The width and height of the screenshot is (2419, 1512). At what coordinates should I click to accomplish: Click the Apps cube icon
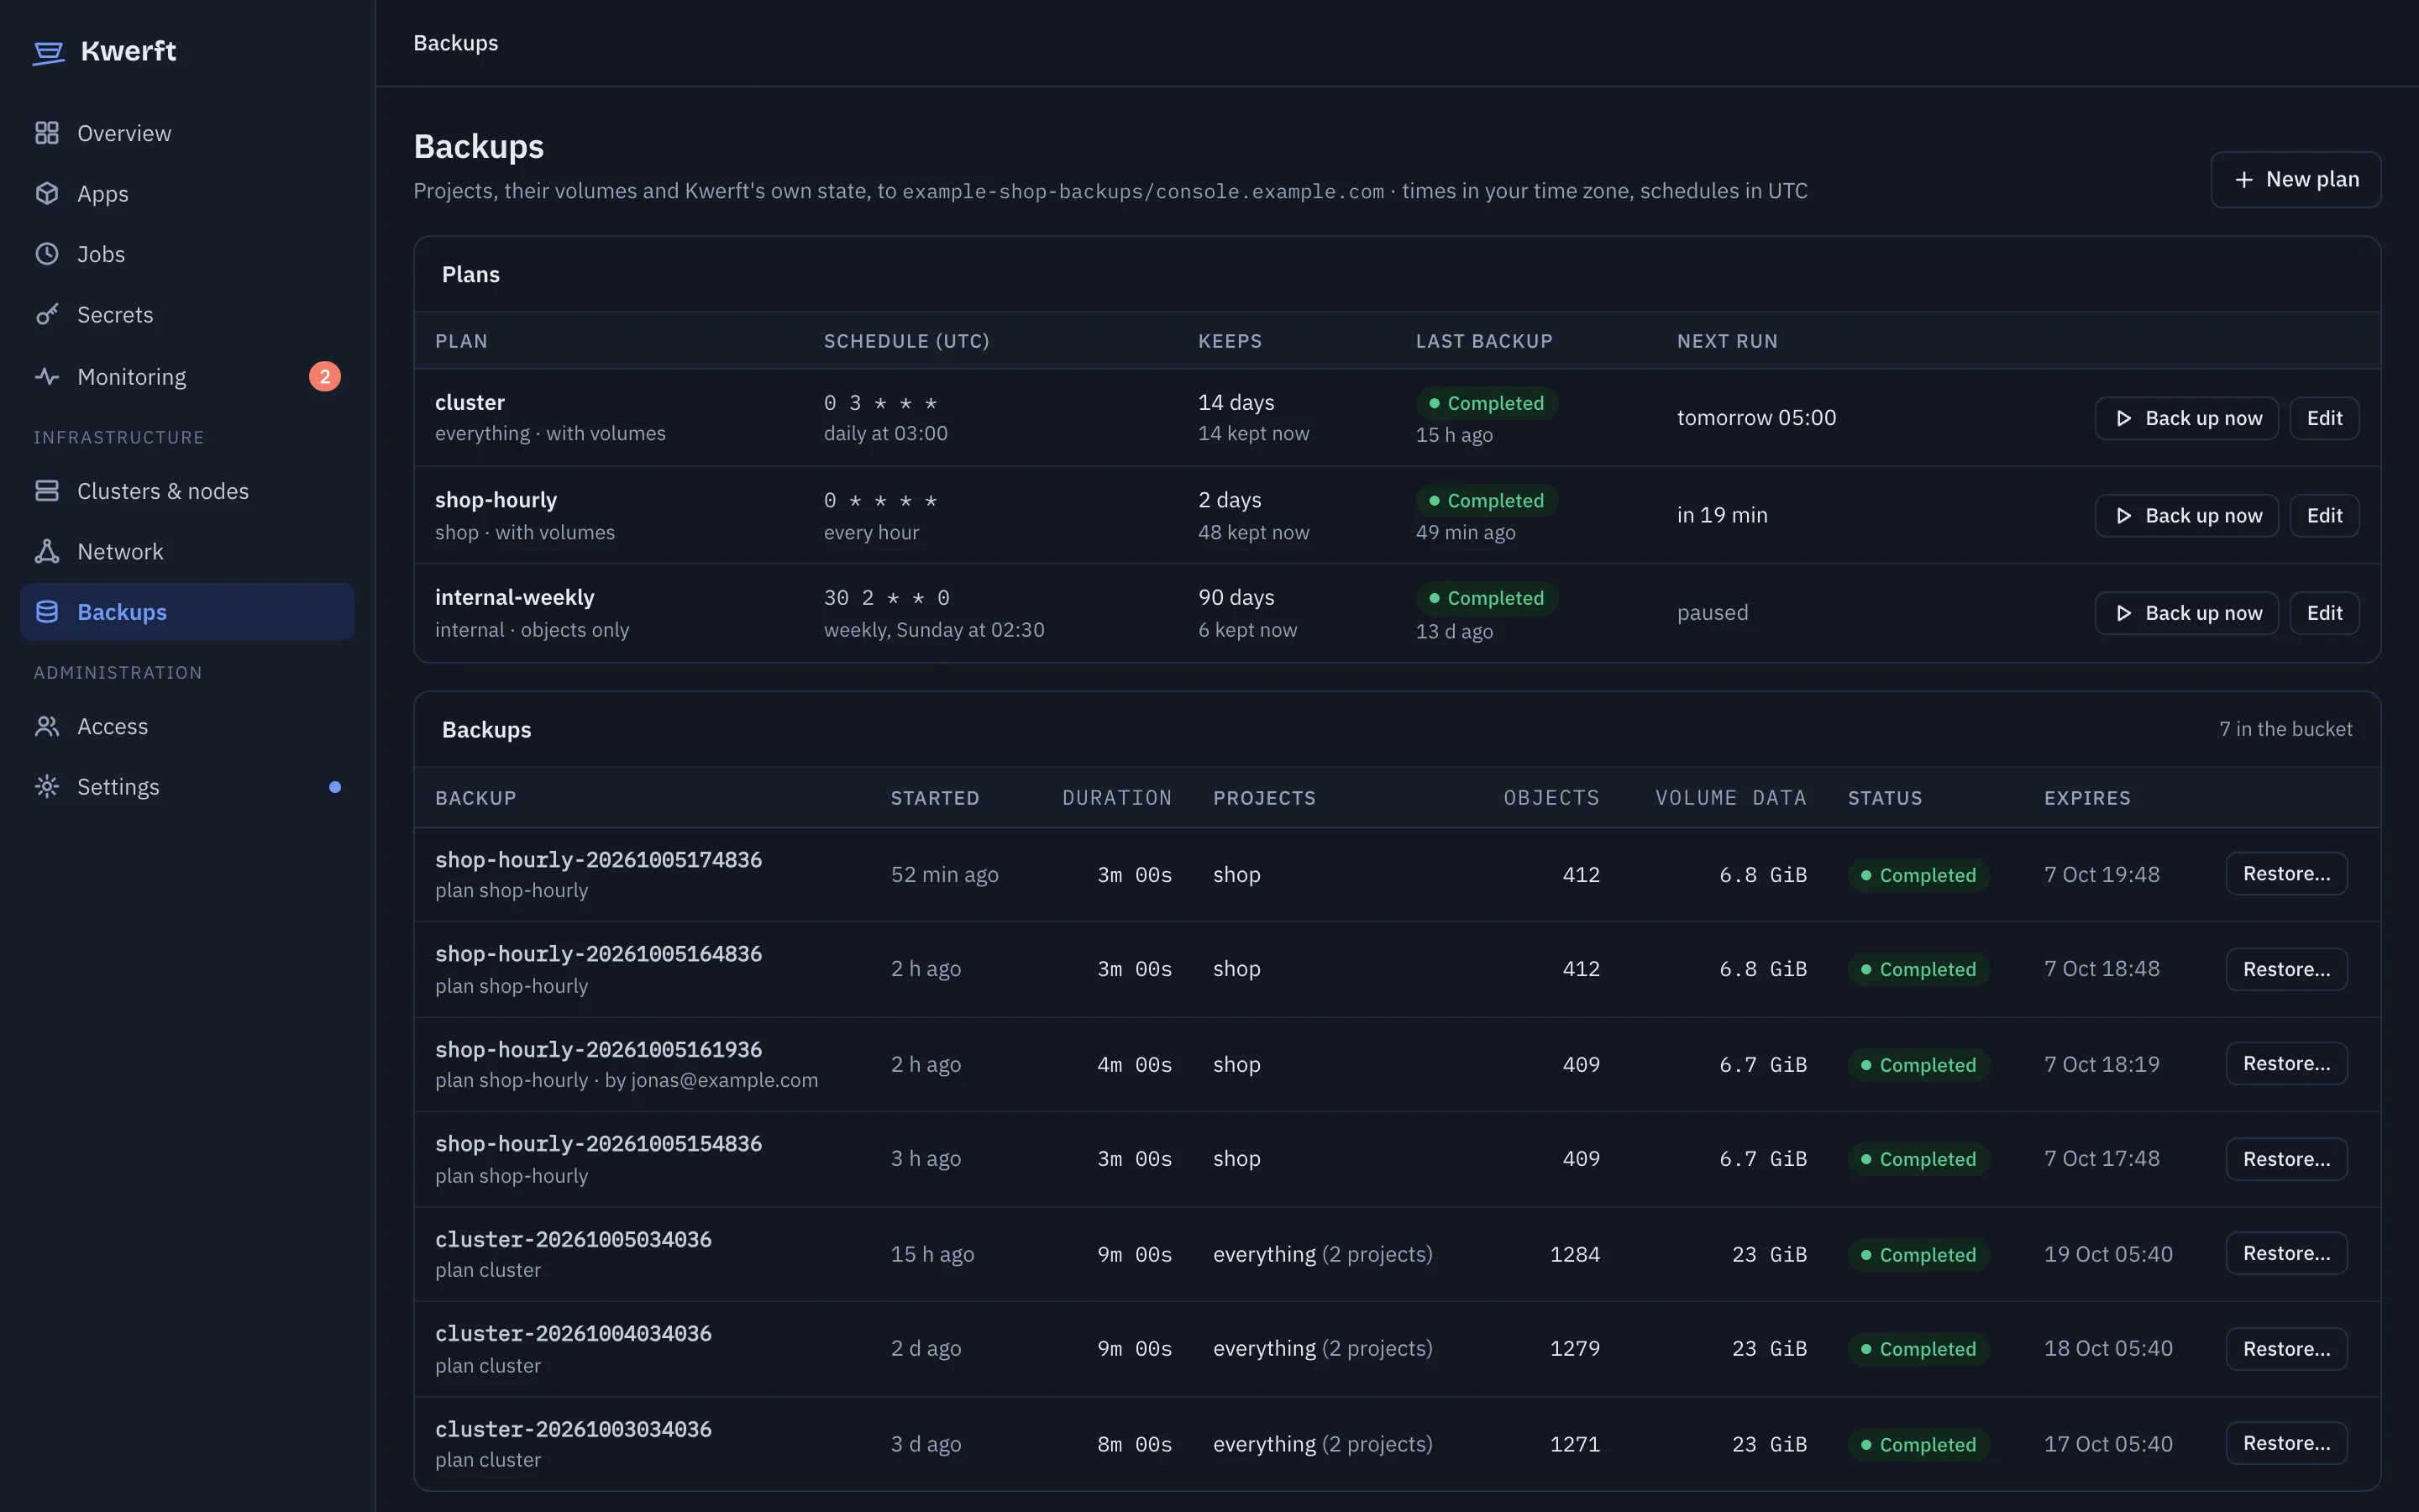click(47, 193)
